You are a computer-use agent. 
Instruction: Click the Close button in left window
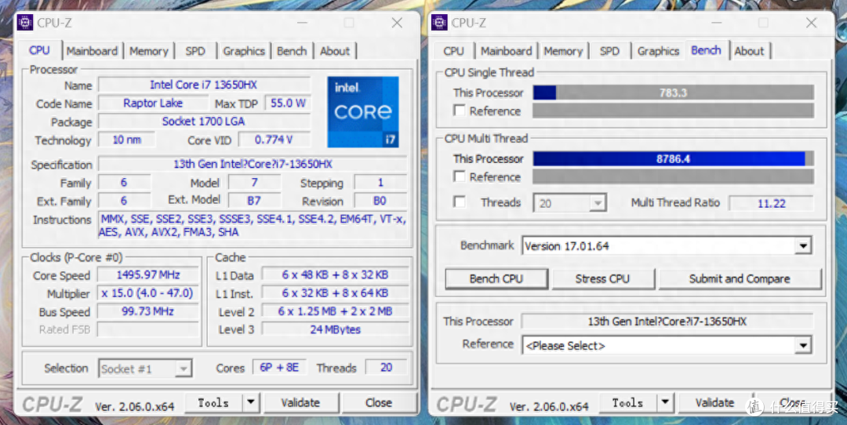(x=379, y=402)
